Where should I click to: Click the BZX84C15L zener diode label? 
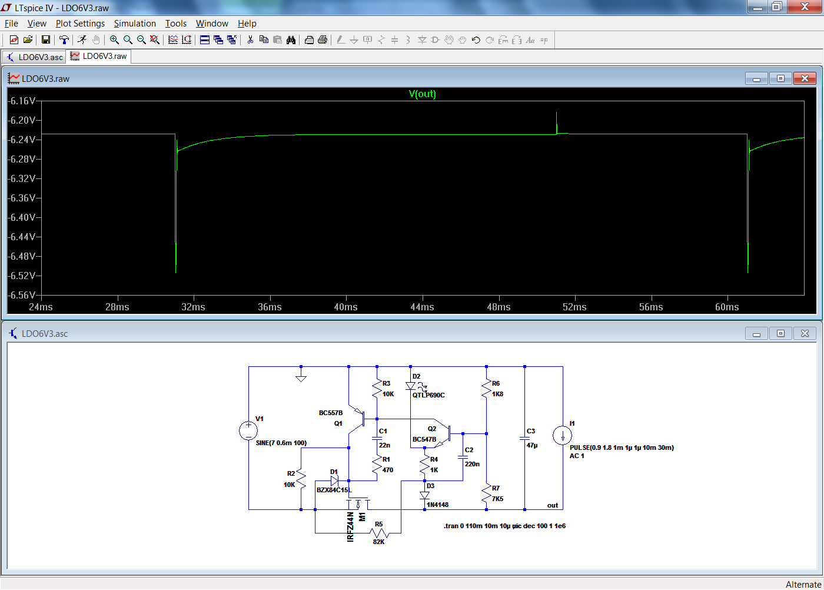pos(334,490)
